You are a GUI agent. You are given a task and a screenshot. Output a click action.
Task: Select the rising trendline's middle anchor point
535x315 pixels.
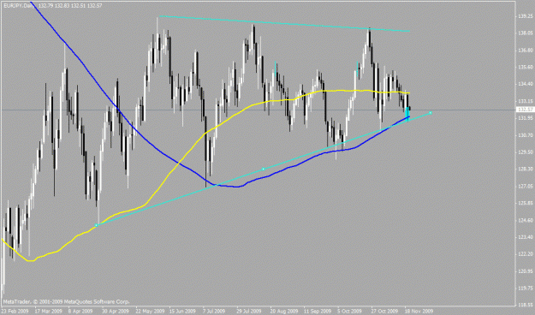(x=264, y=169)
